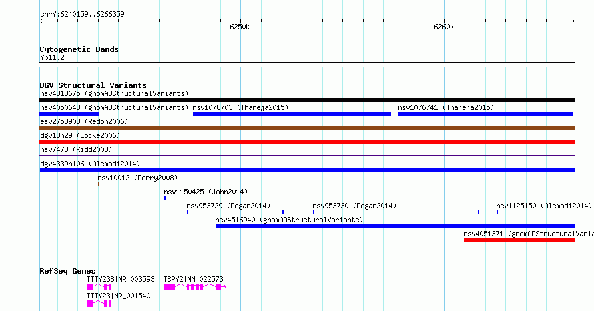The image size is (594, 311).
Task: Open the nsv1150425 (John2014) label
Action: tap(206, 192)
